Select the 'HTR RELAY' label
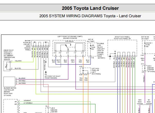 click(x=70, y=41)
